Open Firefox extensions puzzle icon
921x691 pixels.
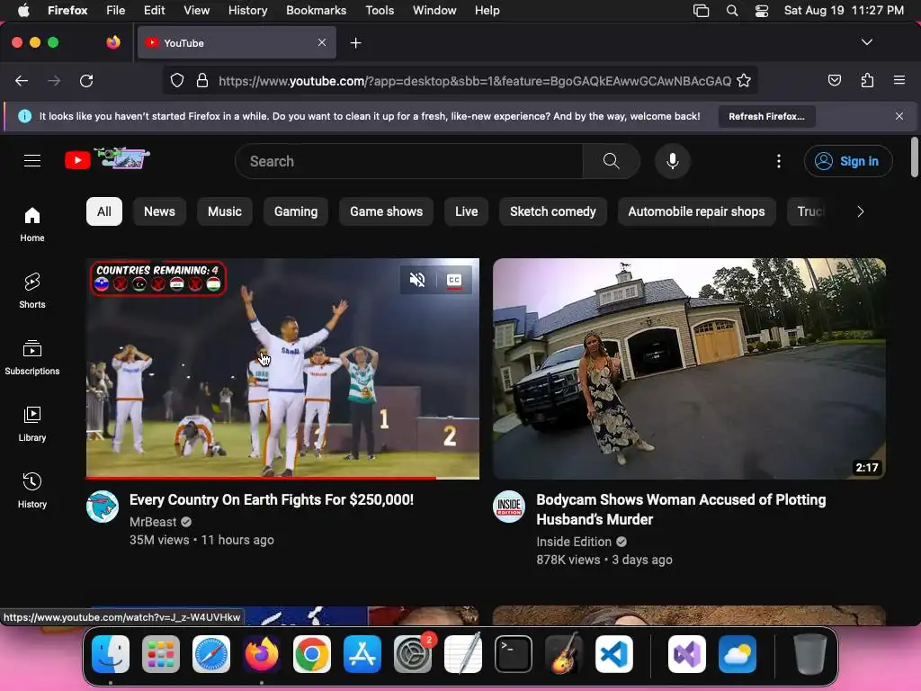pyautogui.click(x=867, y=80)
